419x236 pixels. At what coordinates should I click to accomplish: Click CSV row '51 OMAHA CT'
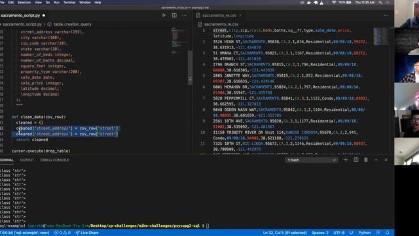click(290, 56)
